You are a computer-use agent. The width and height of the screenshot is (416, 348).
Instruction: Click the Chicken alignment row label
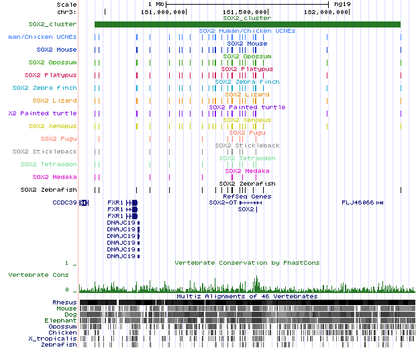tap(63, 333)
